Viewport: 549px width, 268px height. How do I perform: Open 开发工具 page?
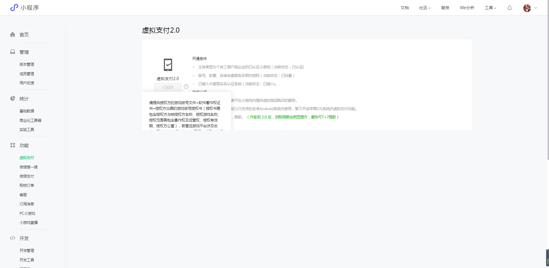pos(27,260)
